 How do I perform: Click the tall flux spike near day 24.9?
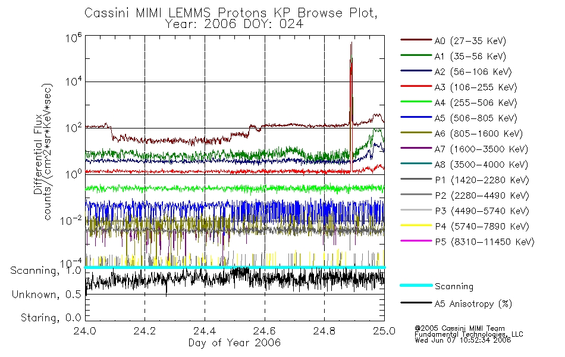pos(351,108)
